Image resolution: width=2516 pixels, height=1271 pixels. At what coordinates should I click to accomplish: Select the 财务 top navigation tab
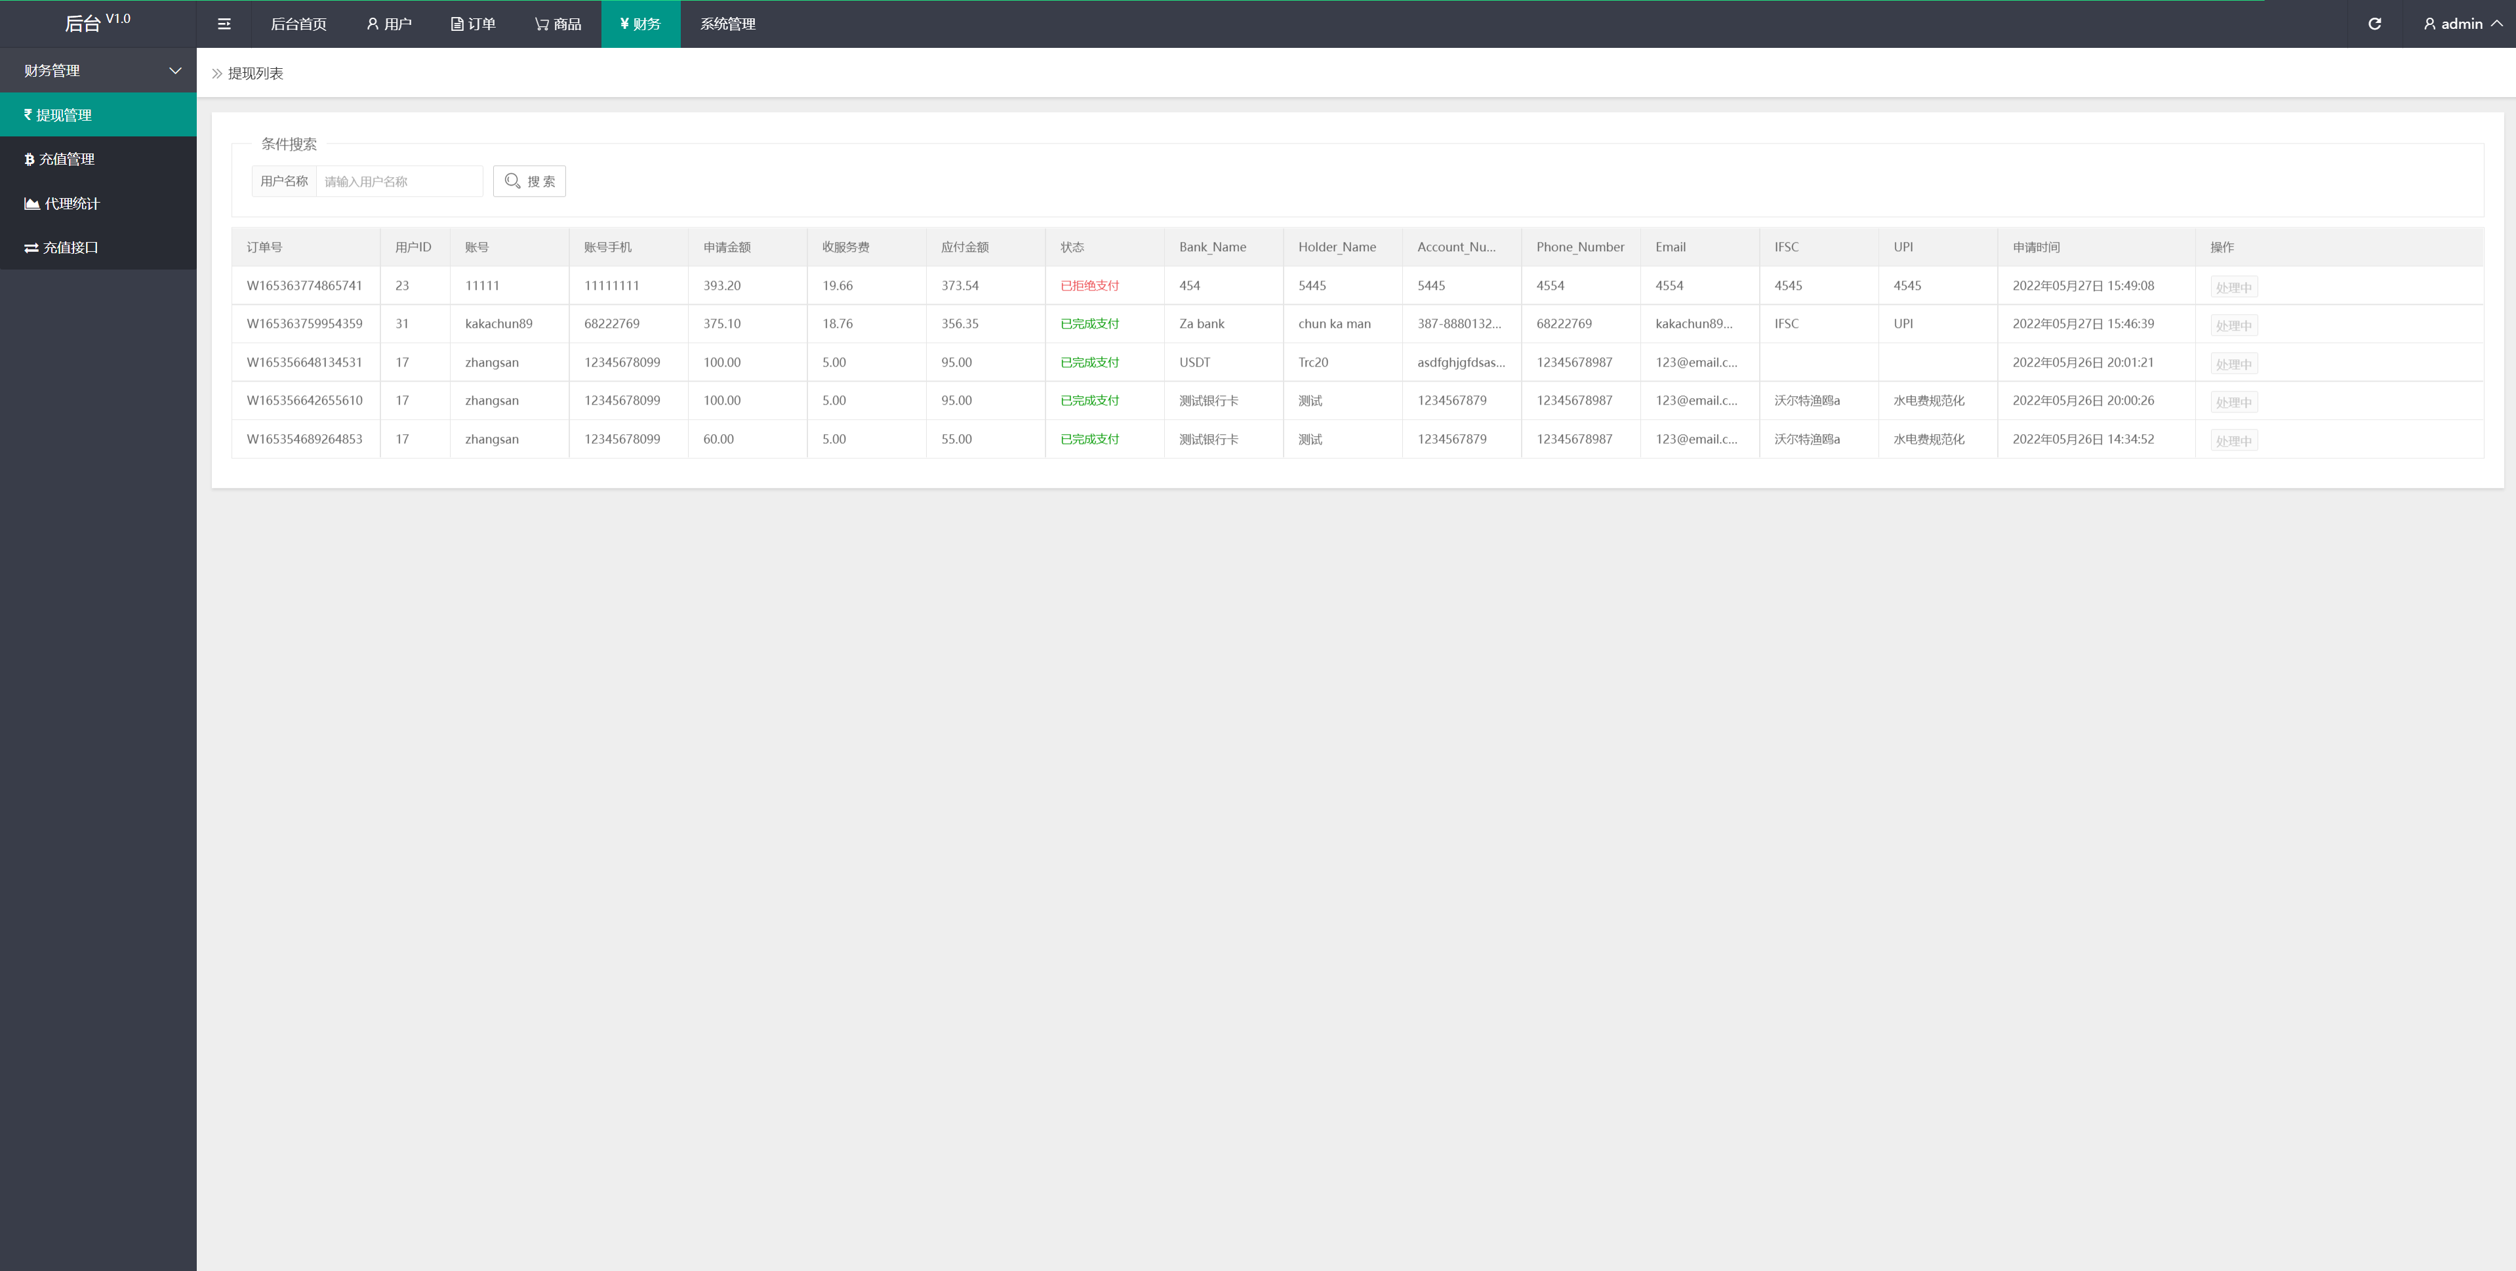[x=642, y=23]
